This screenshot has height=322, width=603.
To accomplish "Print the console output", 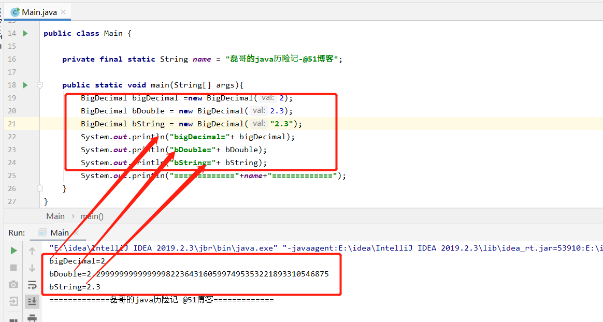I will coord(32,318).
